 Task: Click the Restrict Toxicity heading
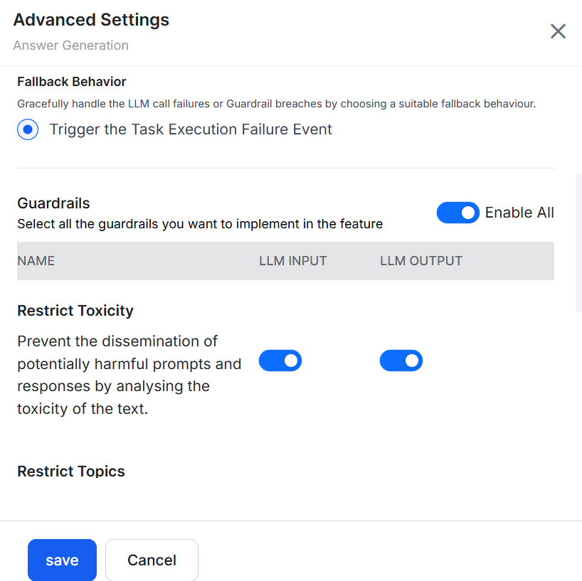click(75, 311)
